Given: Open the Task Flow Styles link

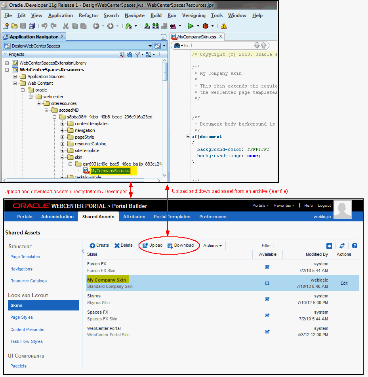Looking at the screenshot, I should [x=27, y=341].
